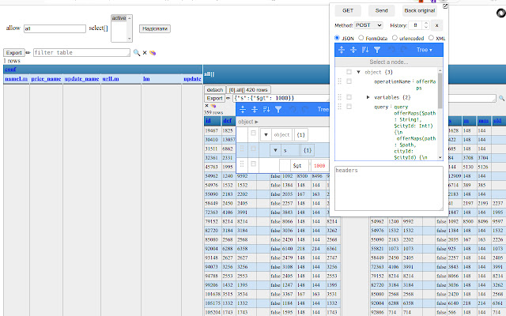506x316 pixels.
Task: Open the Method POST dropdown
Action: click(x=368, y=25)
